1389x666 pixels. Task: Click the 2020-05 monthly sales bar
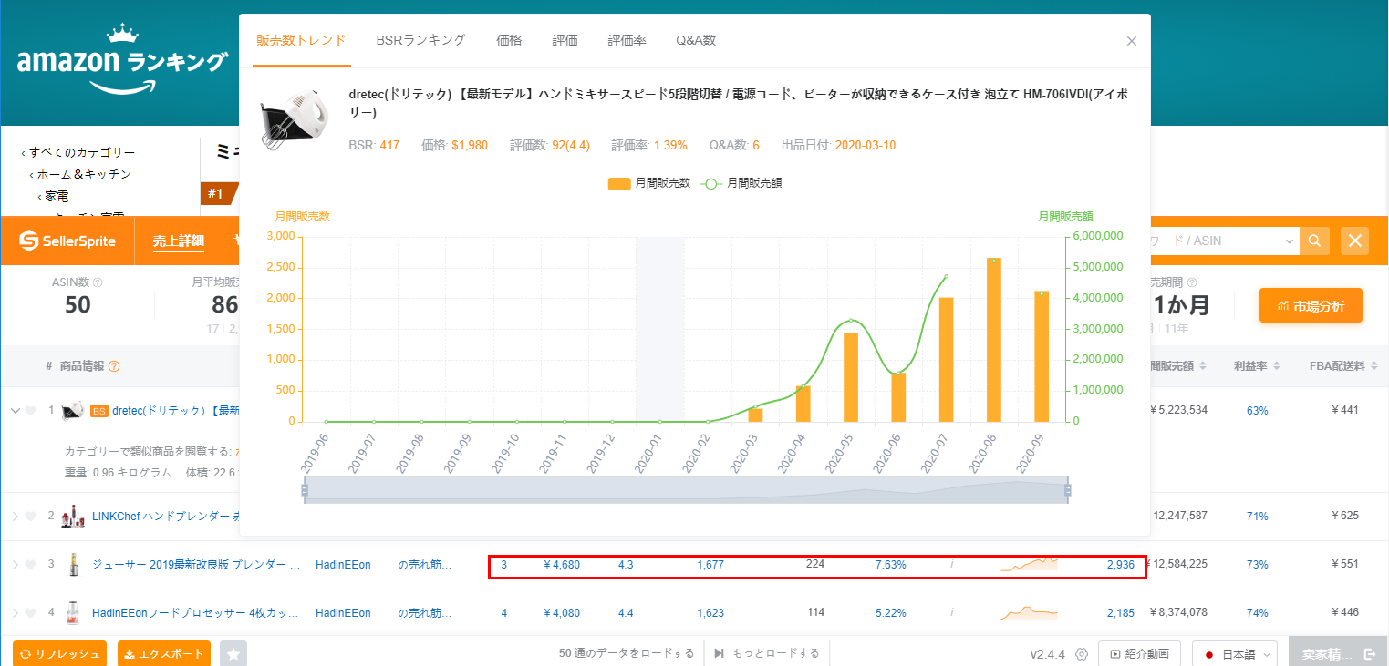851,377
